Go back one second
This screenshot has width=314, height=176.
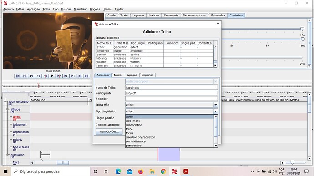tap(31, 76)
